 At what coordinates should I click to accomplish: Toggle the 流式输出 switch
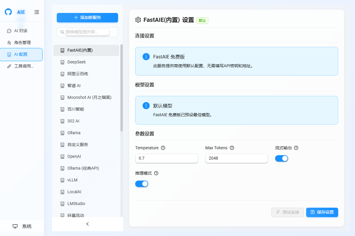282,158
